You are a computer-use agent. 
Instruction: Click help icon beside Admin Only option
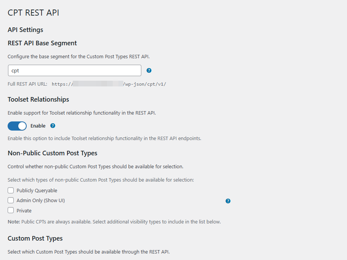coord(228,201)
